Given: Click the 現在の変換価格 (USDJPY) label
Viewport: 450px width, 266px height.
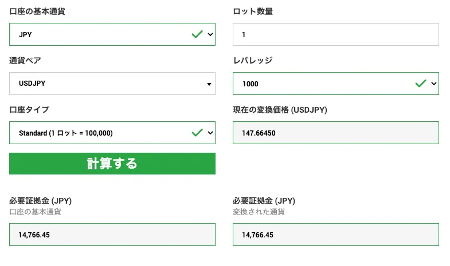Looking at the screenshot, I should pyautogui.click(x=280, y=109).
